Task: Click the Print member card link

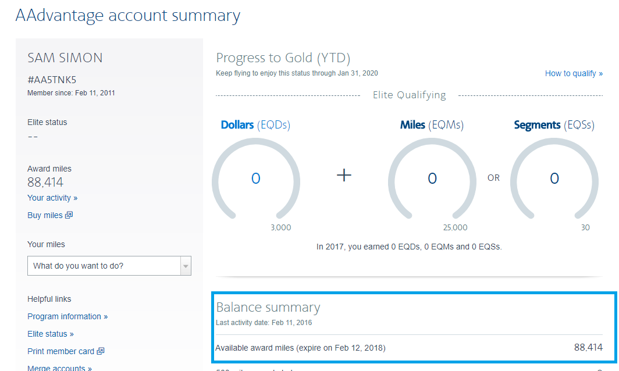Action: tap(61, 351)
